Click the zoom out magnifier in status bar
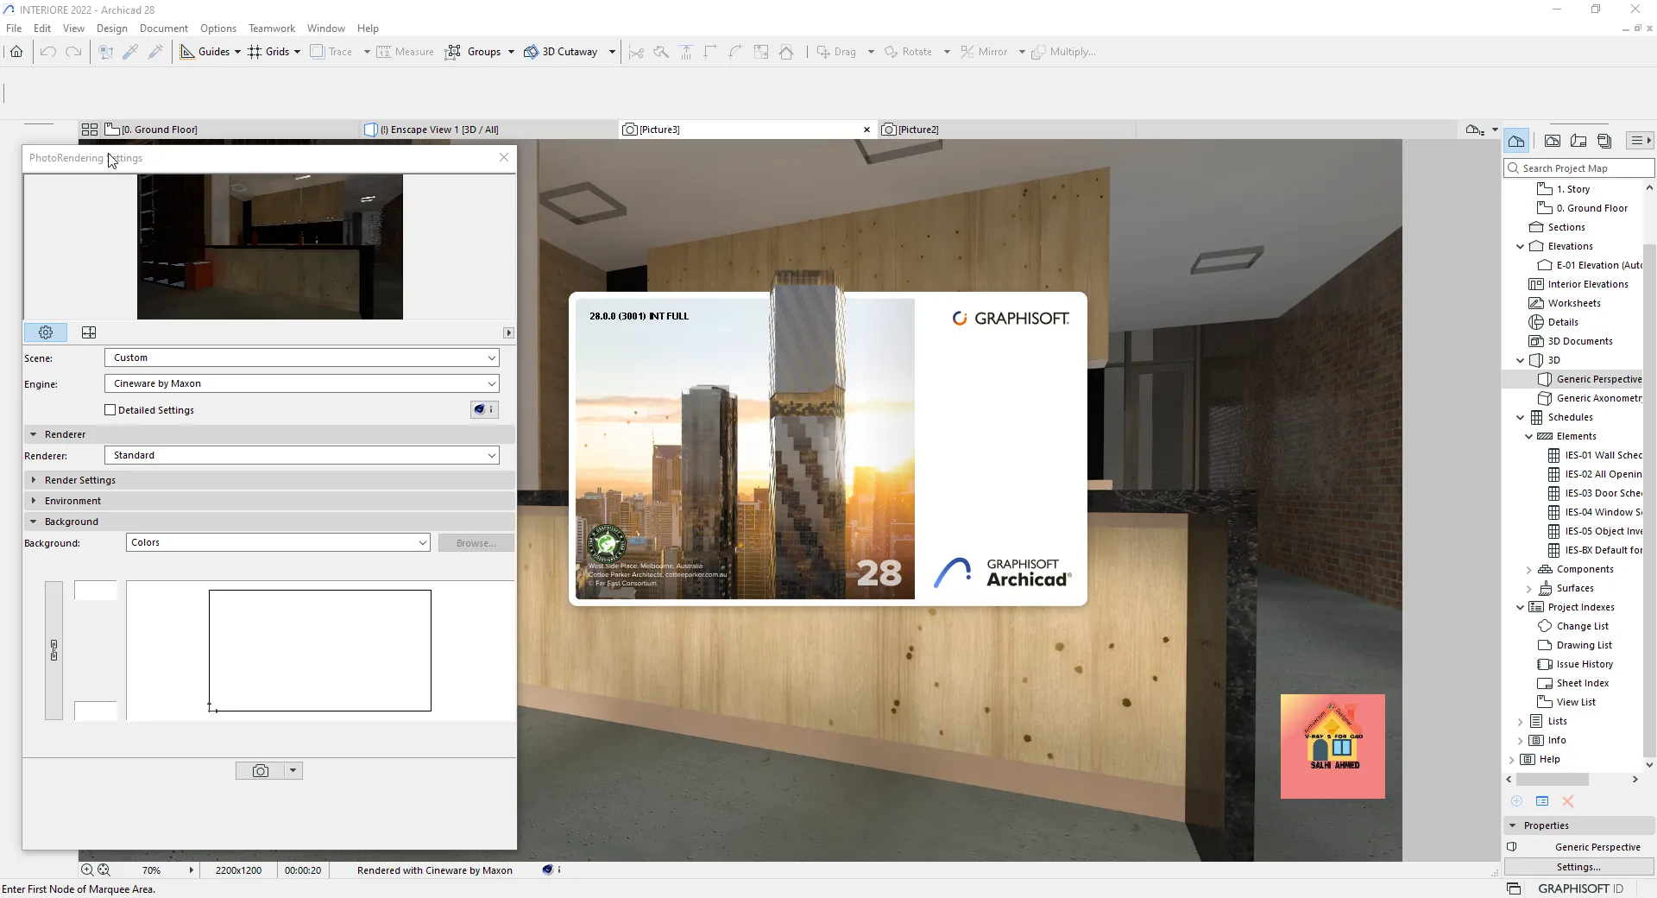Screen dimensions: 1657x898 (104, 870)
